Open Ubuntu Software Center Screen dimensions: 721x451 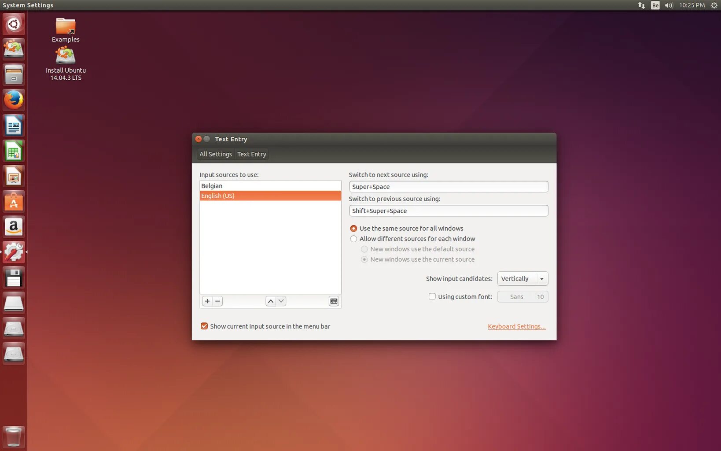click(x=14, y=202)
